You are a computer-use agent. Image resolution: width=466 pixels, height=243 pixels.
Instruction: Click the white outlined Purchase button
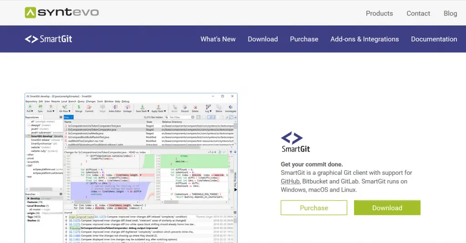[x=314, y=208]
